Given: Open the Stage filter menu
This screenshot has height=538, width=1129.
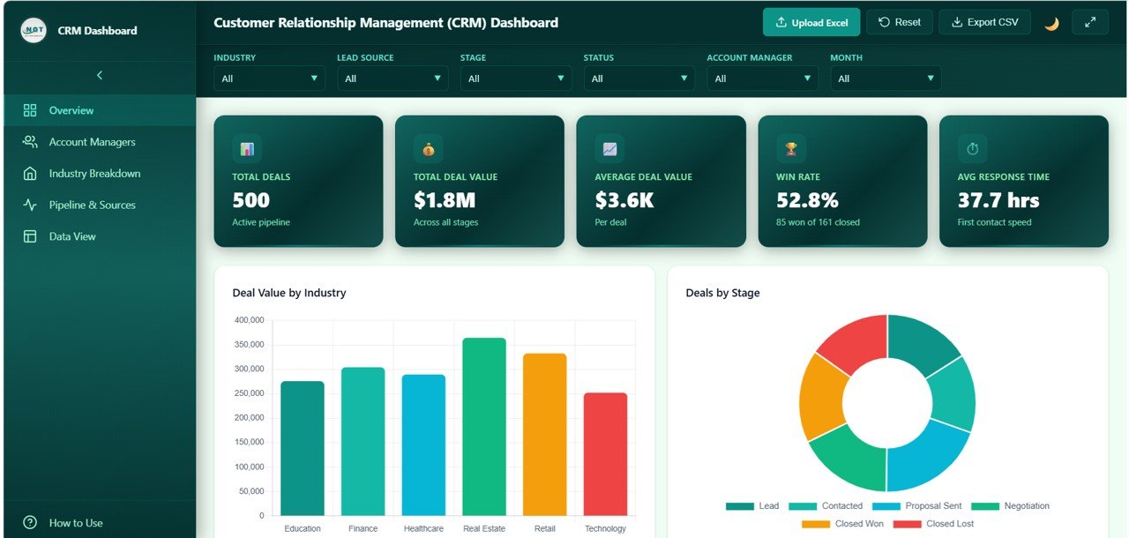Looking at the screenshot, I should [x=516, y=78].
